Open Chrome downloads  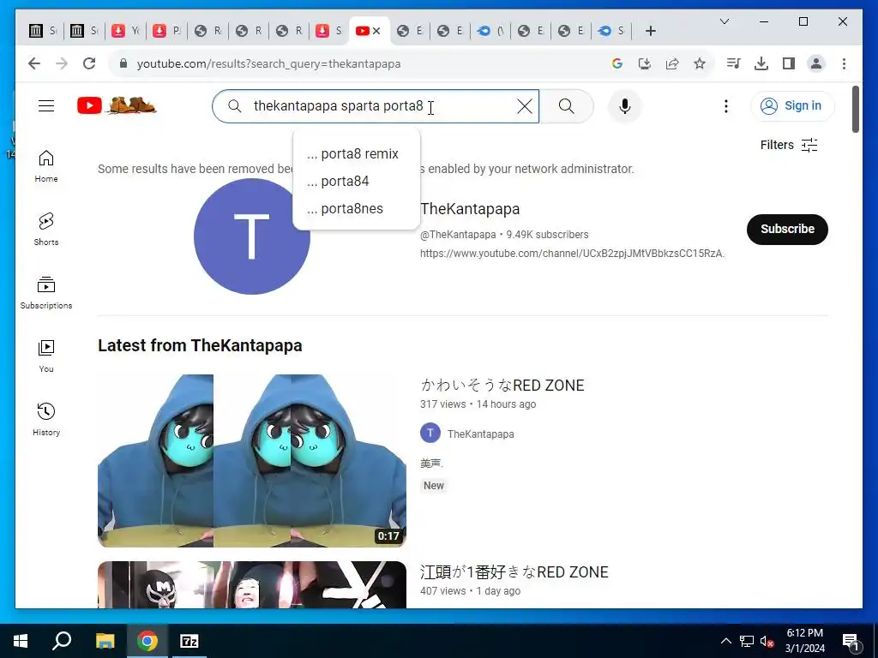(761, 63)
